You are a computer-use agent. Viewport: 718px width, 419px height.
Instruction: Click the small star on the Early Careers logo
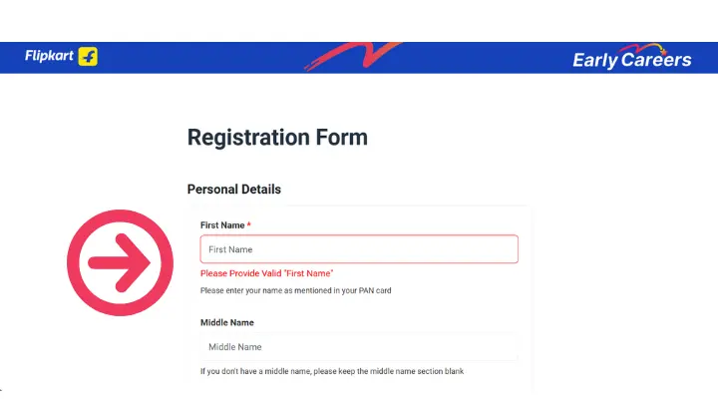pyautogui.click(x=663, y=52)
